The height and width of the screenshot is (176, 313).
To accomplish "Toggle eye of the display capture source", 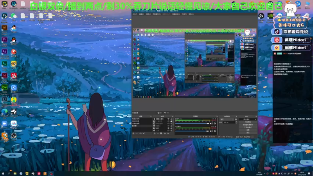I will tap(169, 126).
